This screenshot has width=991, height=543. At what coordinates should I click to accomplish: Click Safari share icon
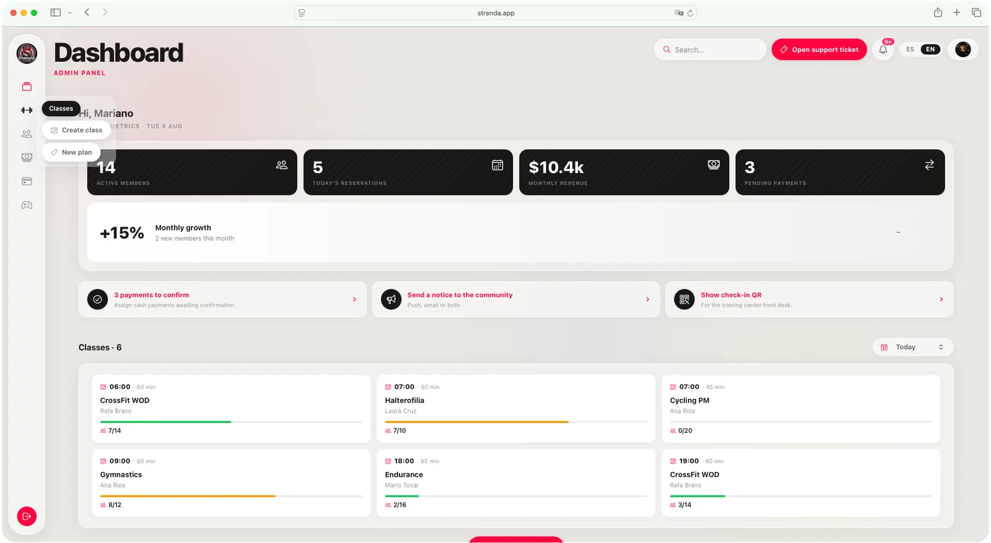[x=938, y=12]
